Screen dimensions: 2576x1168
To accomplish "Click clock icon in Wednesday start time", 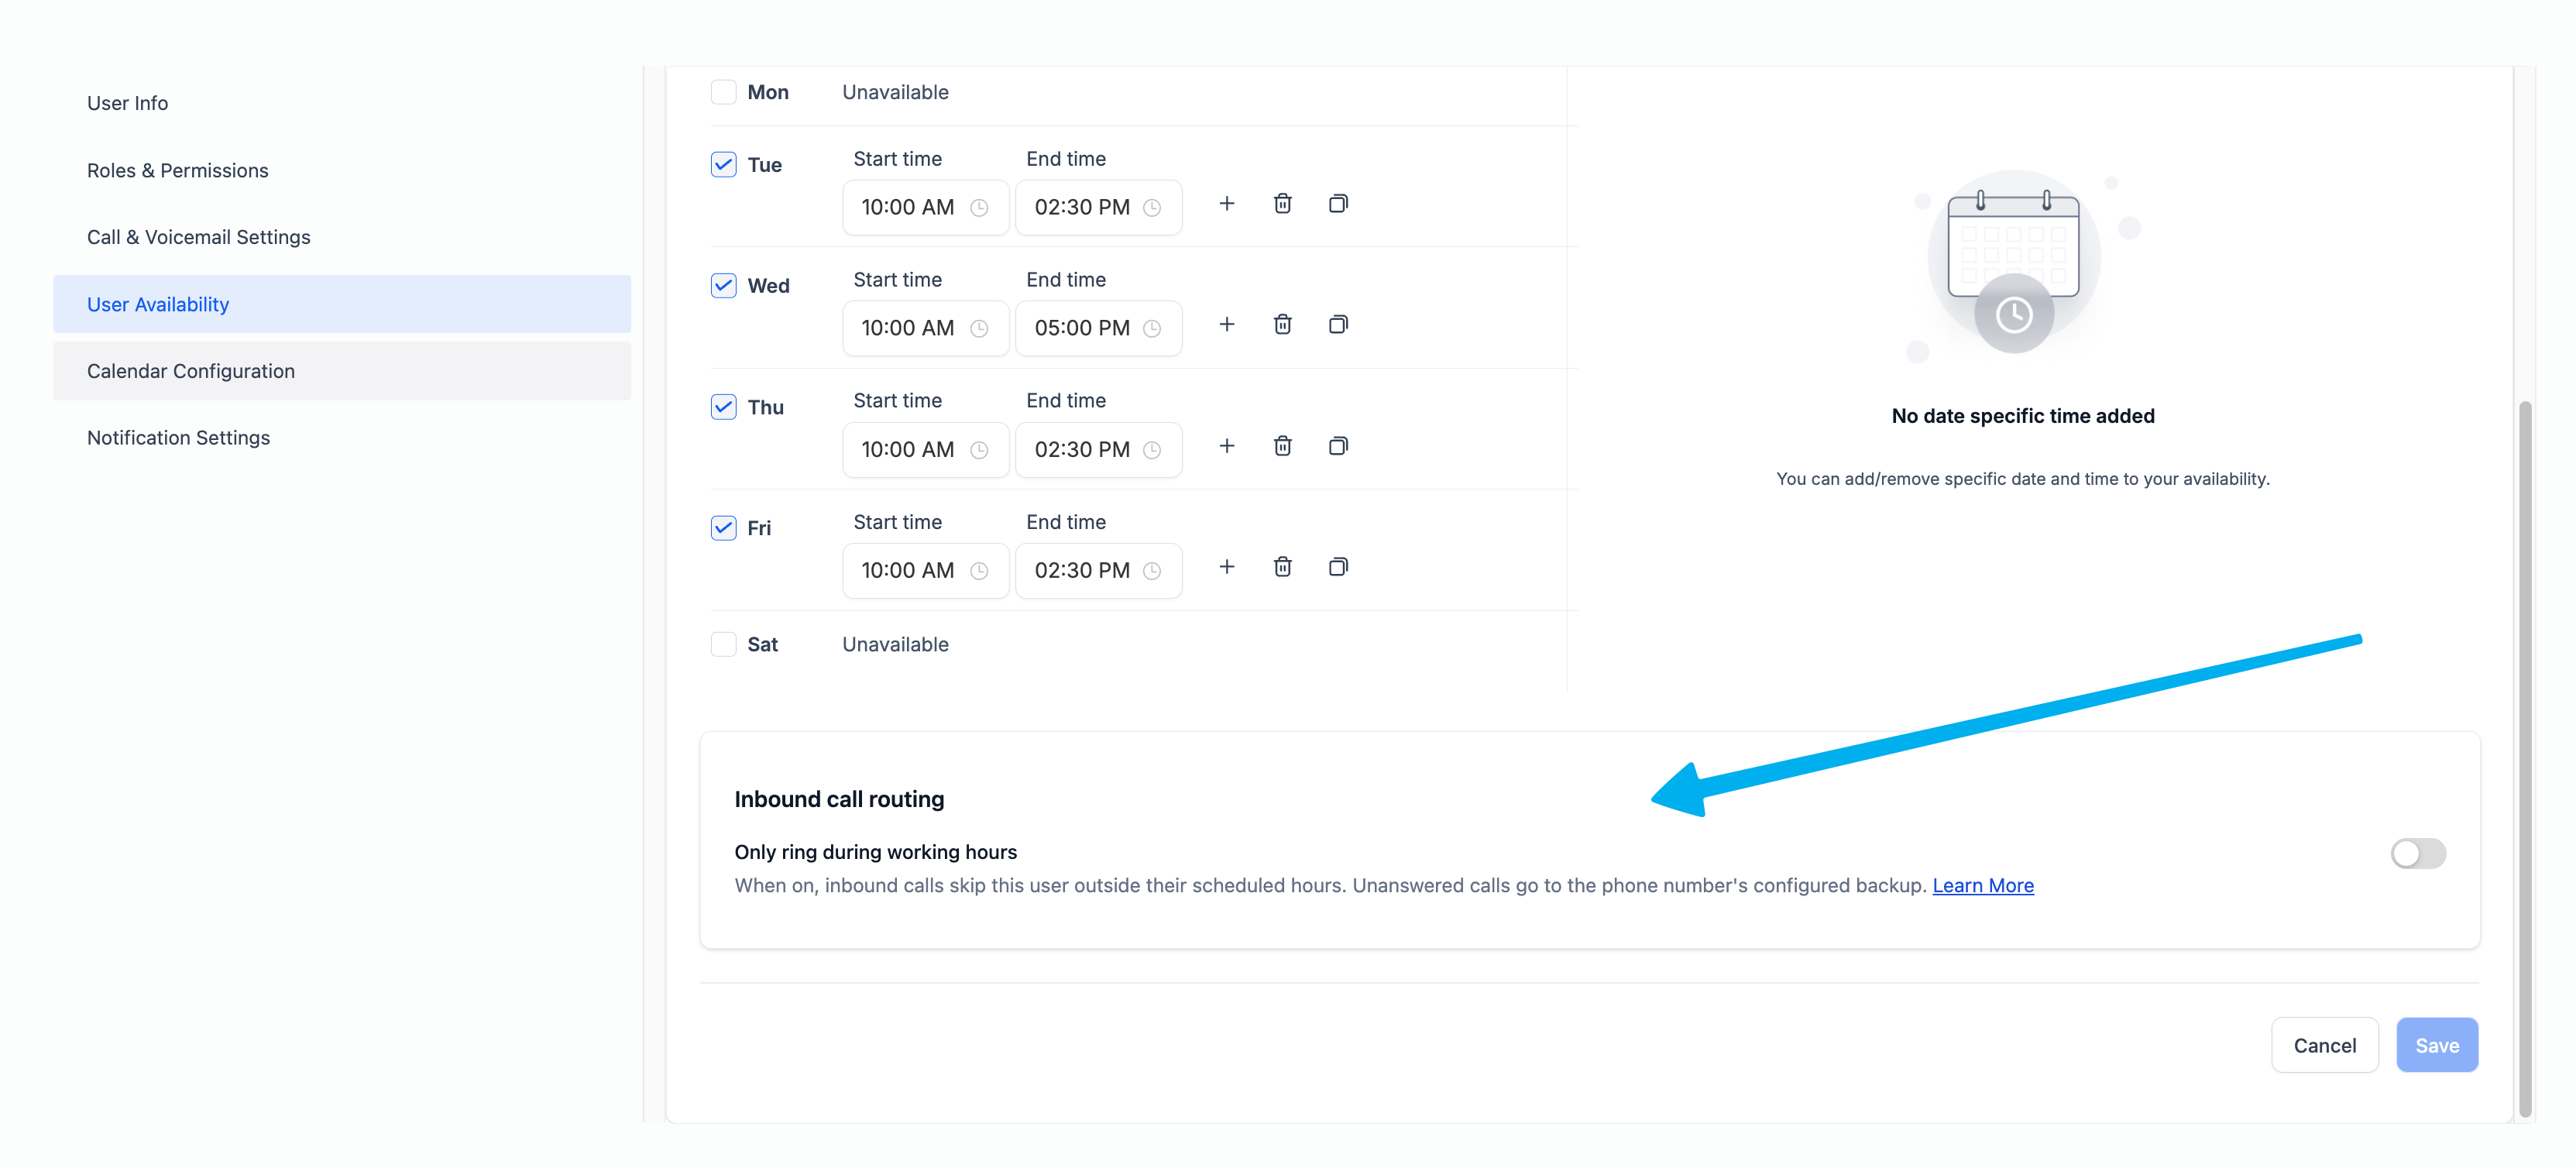I will [x=979, y=329].
